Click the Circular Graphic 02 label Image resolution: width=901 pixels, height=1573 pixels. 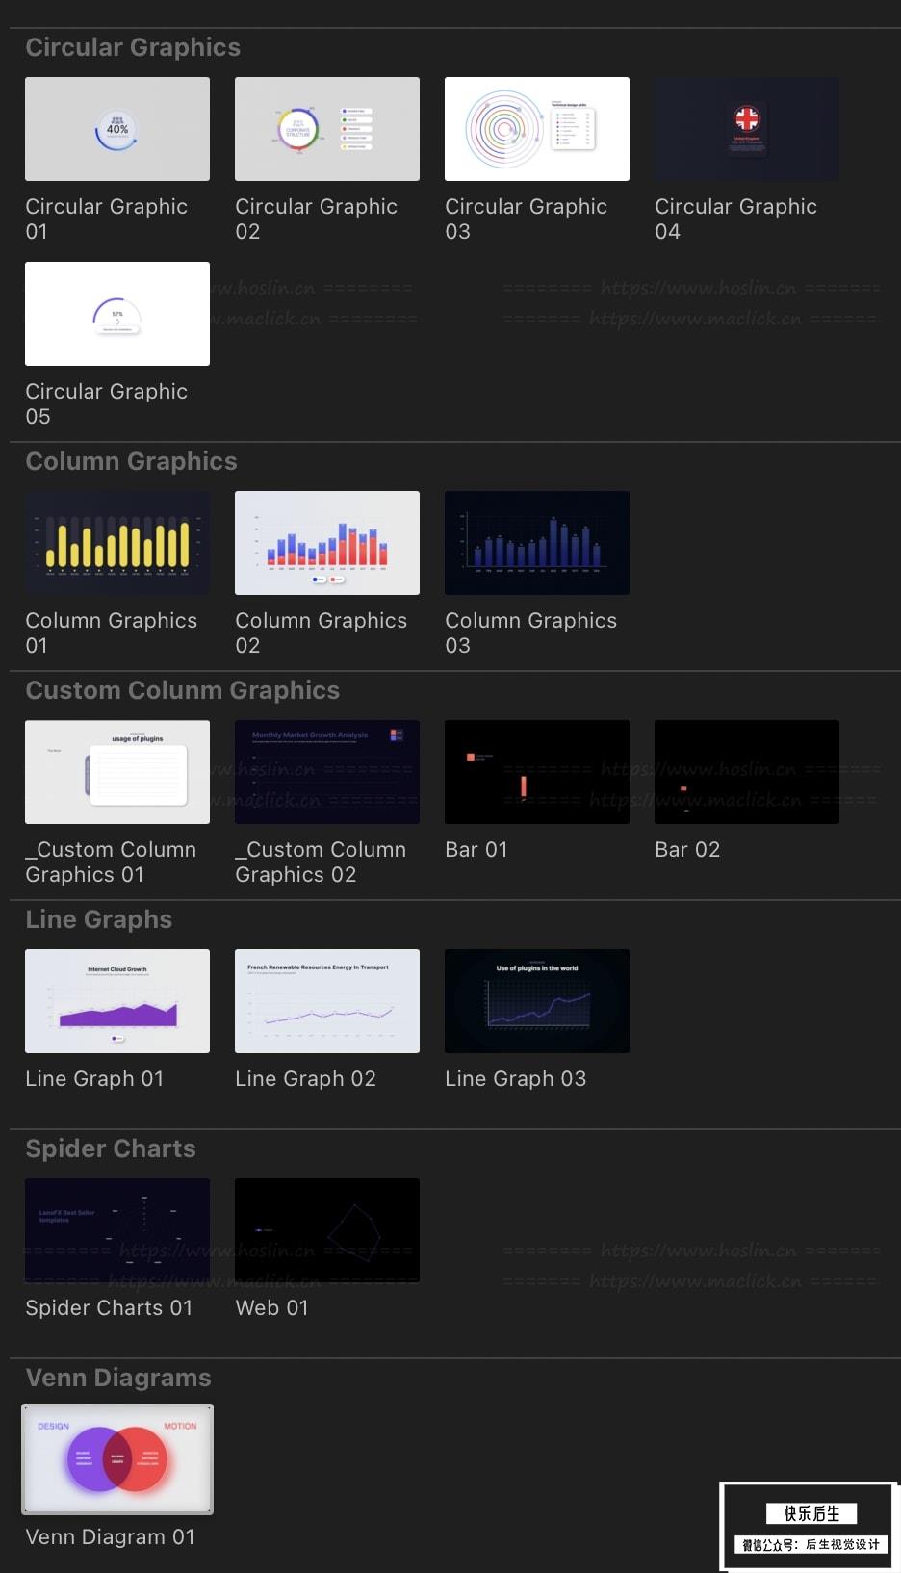(x=317, y=219)
